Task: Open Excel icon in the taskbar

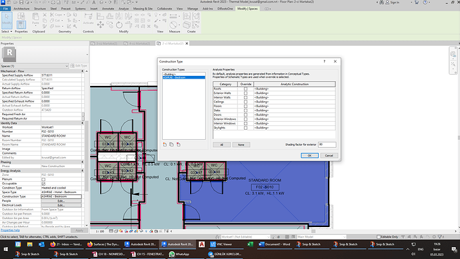Action: 250,244
